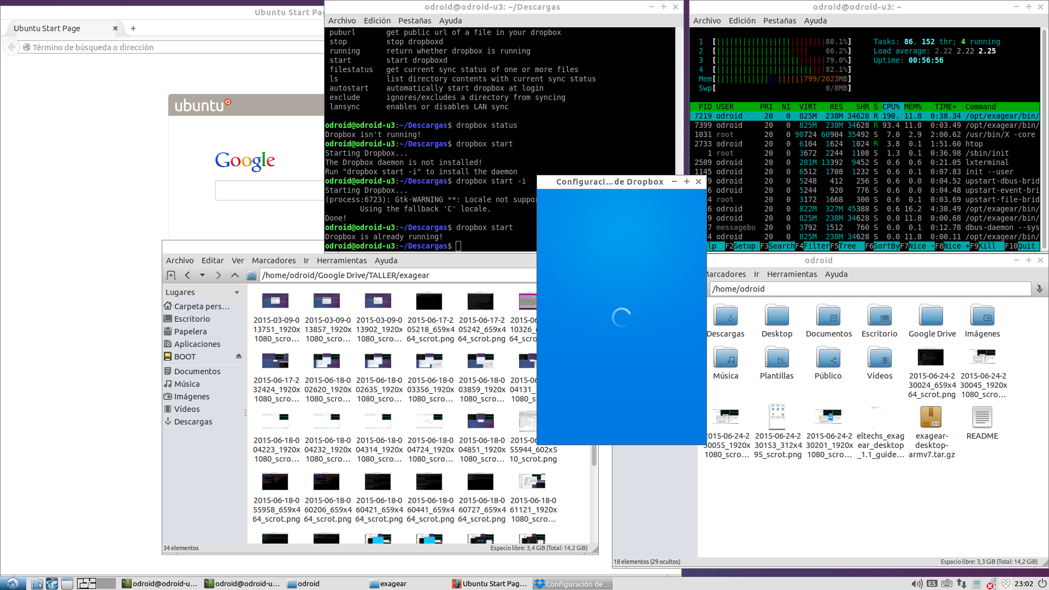Click the power button icon in panel
Image resolution: width=1049 pixels, height=590 pixels.
click(x=1042, y=583)
